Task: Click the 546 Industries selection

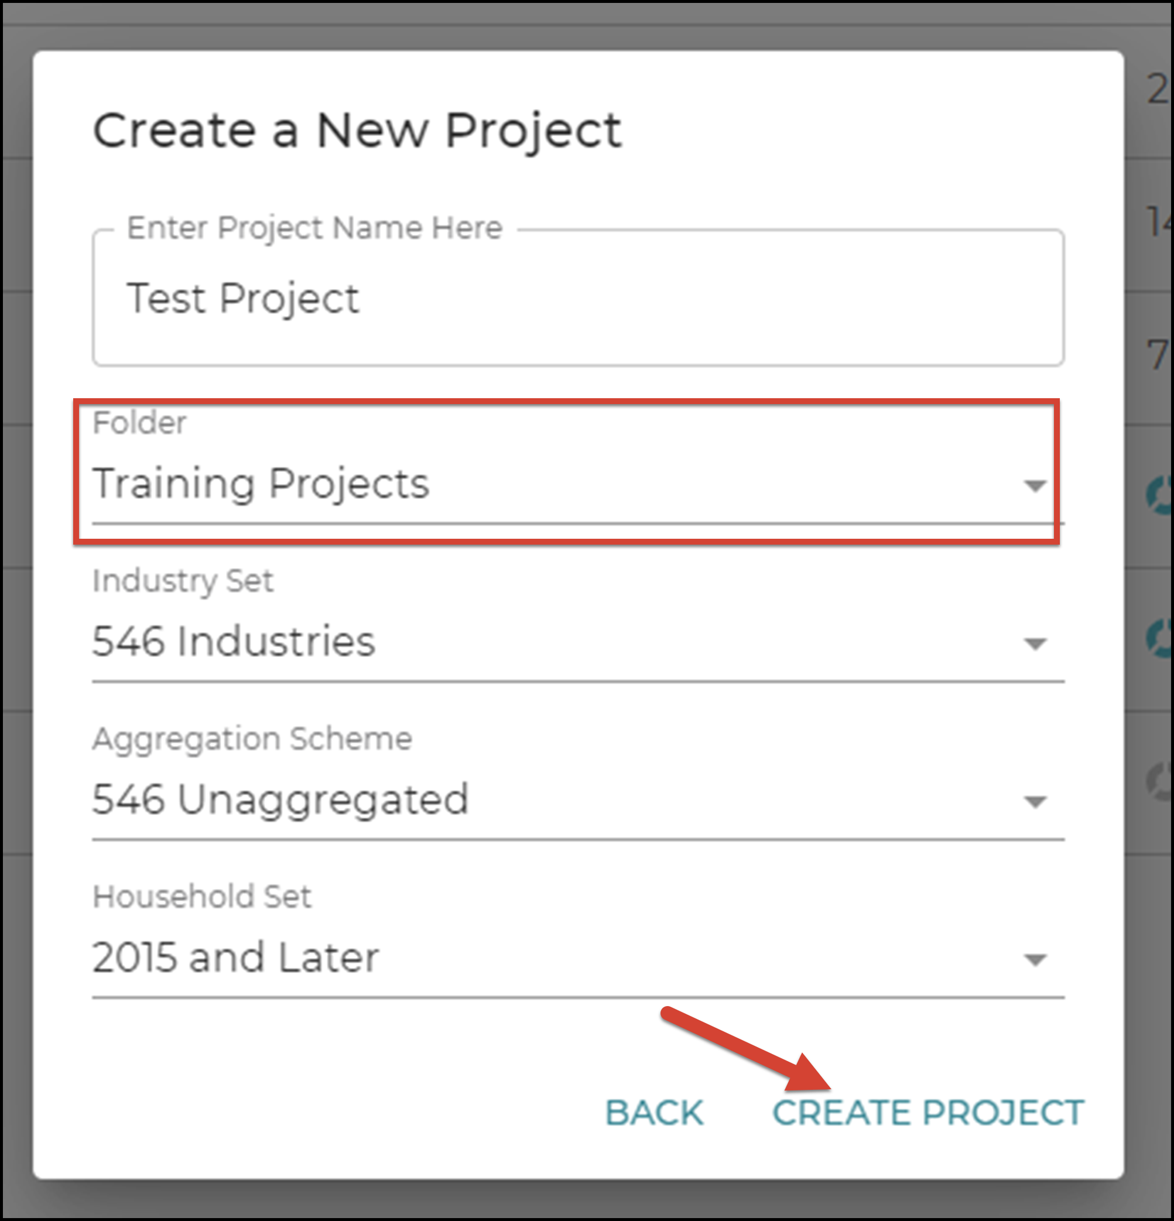Action: tap(234, 642)
